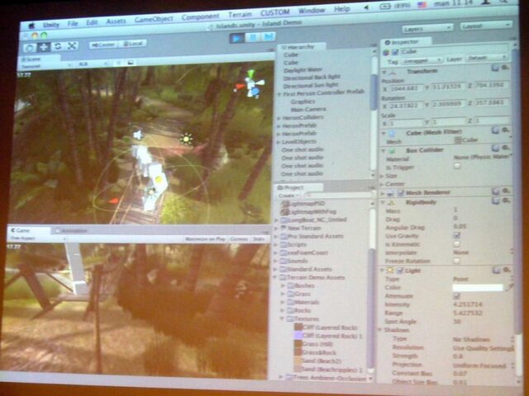This screenshot has width=529, height=396.
Task: Open the Tag dropdown showing Untagged
Action: tap(421, 60)
